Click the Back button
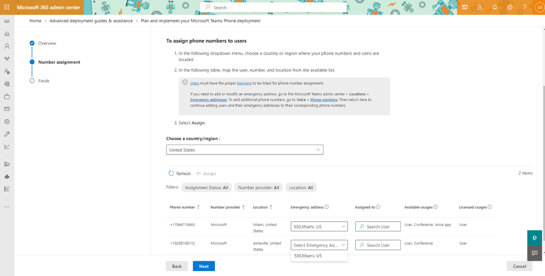 (x=177, y=266)
